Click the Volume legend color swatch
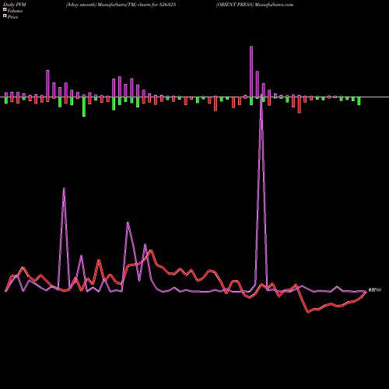 pos(5,10)
